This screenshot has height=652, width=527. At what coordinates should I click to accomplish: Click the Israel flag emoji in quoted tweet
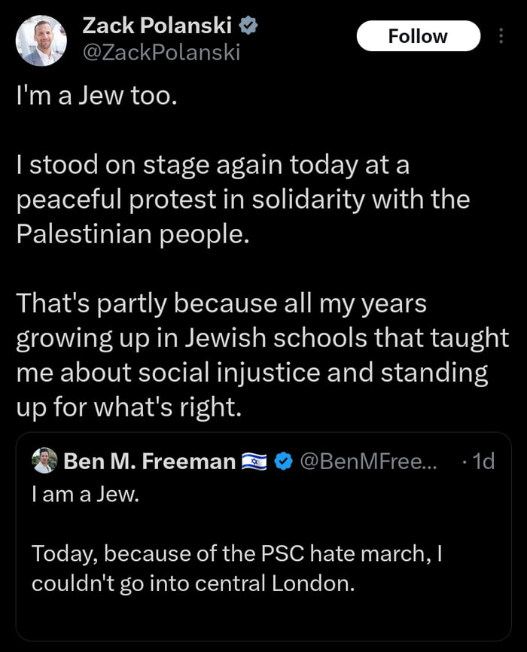[x=254, y=461]
